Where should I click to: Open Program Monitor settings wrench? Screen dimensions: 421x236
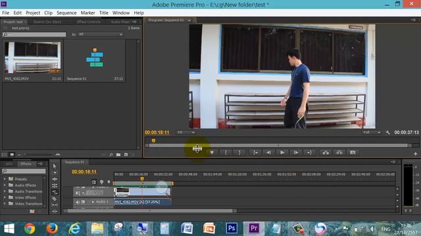[x=387, y=132]
